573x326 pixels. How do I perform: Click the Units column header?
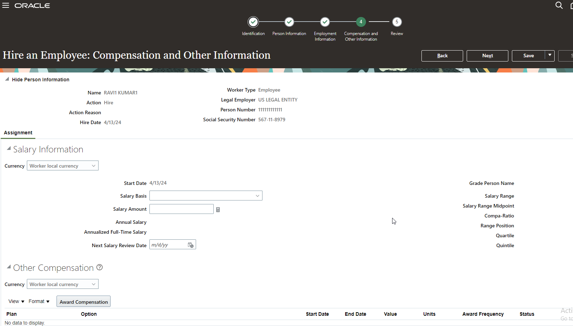pyautogui.click(x=429, y=314)
